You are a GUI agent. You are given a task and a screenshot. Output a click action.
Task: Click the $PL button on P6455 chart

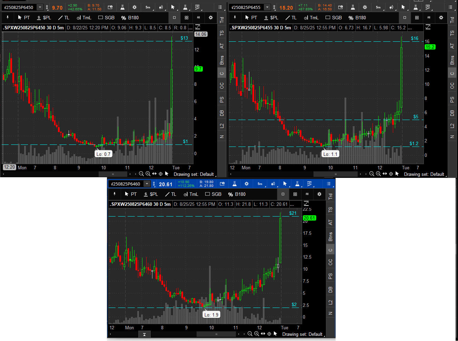click(271, 18)
